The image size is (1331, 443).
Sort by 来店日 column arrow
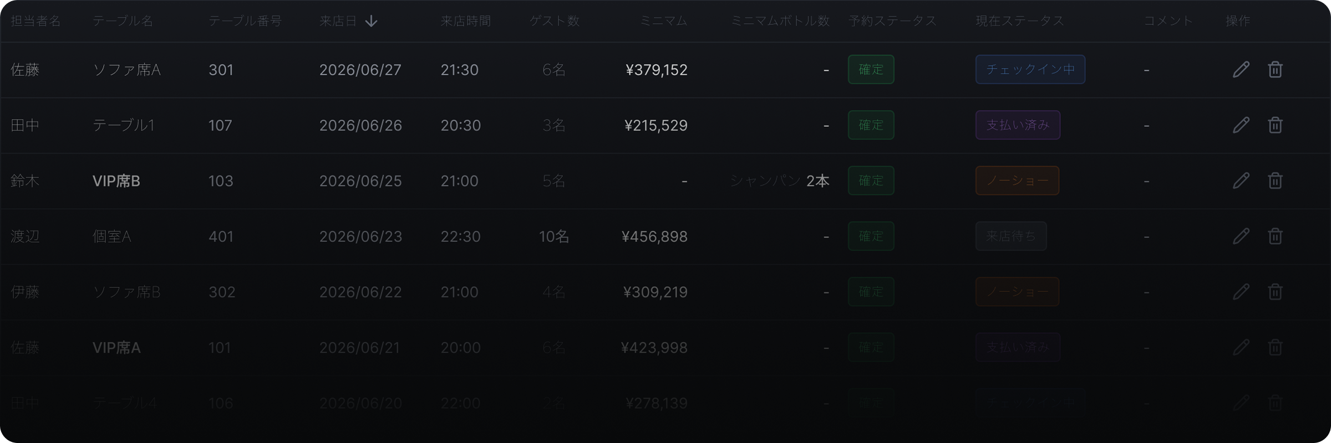pyautogui.click(x=371, y=21)
